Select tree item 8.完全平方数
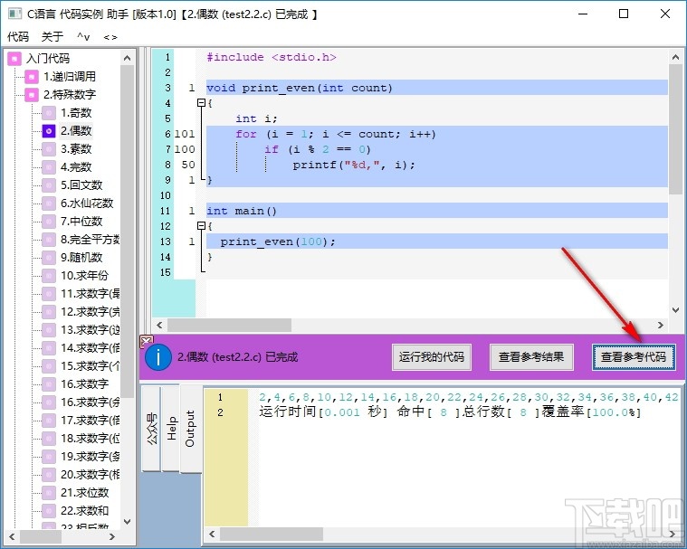 click(x=90, y=240)
